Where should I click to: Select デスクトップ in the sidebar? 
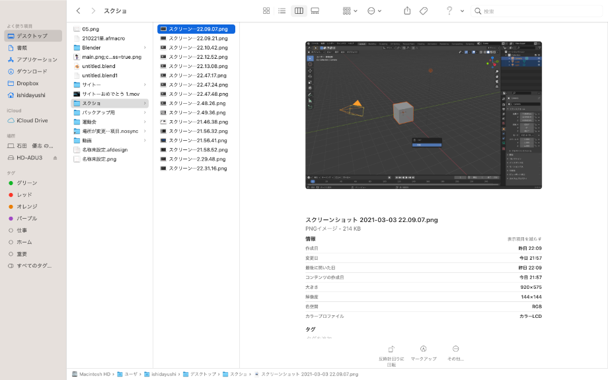pyautogui.click(x=33, y=36)
